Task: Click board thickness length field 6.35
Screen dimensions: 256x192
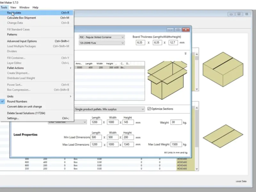Action: click(x=140, y=43)
